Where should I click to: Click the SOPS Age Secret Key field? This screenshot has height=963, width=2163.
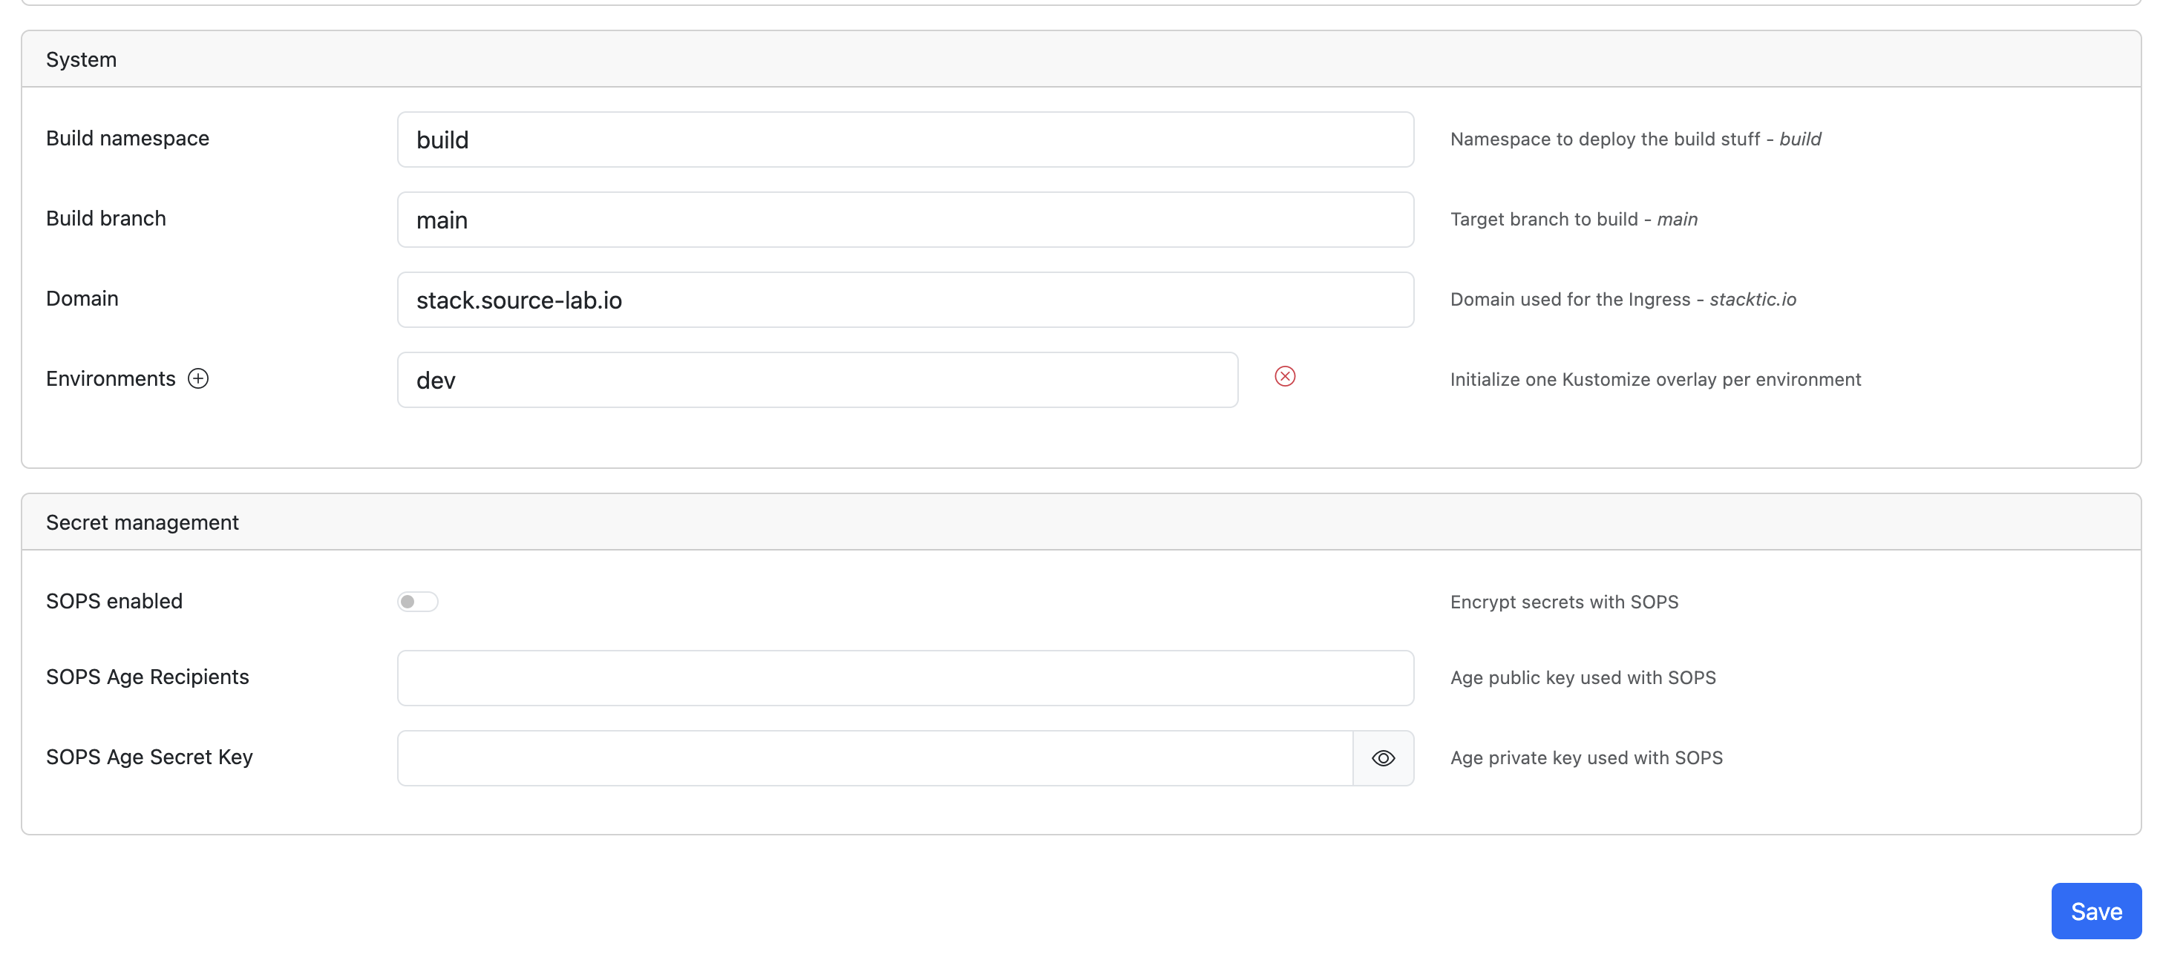coord(874,758)
